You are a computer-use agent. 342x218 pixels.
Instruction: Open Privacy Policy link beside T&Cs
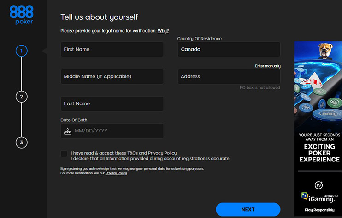(162, 153)
